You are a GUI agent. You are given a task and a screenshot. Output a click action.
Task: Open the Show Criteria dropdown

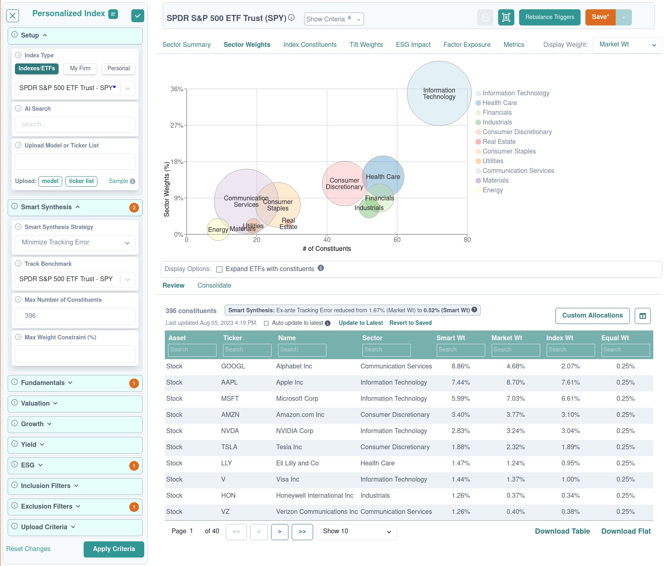(334, 19)
